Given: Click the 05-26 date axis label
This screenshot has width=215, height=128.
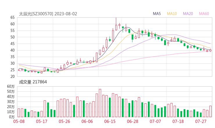Looking at the screenshot, I should (x=64, y=121).
